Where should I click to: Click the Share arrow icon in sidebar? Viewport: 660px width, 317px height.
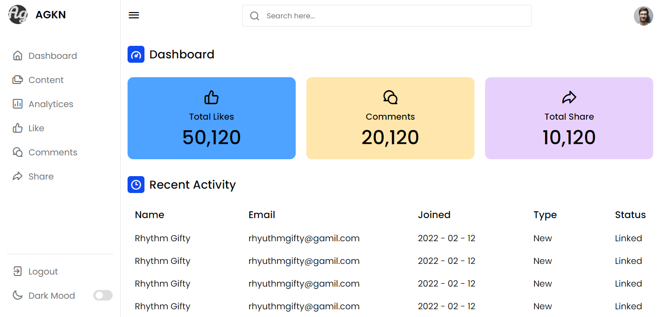[x=17, y=176]
